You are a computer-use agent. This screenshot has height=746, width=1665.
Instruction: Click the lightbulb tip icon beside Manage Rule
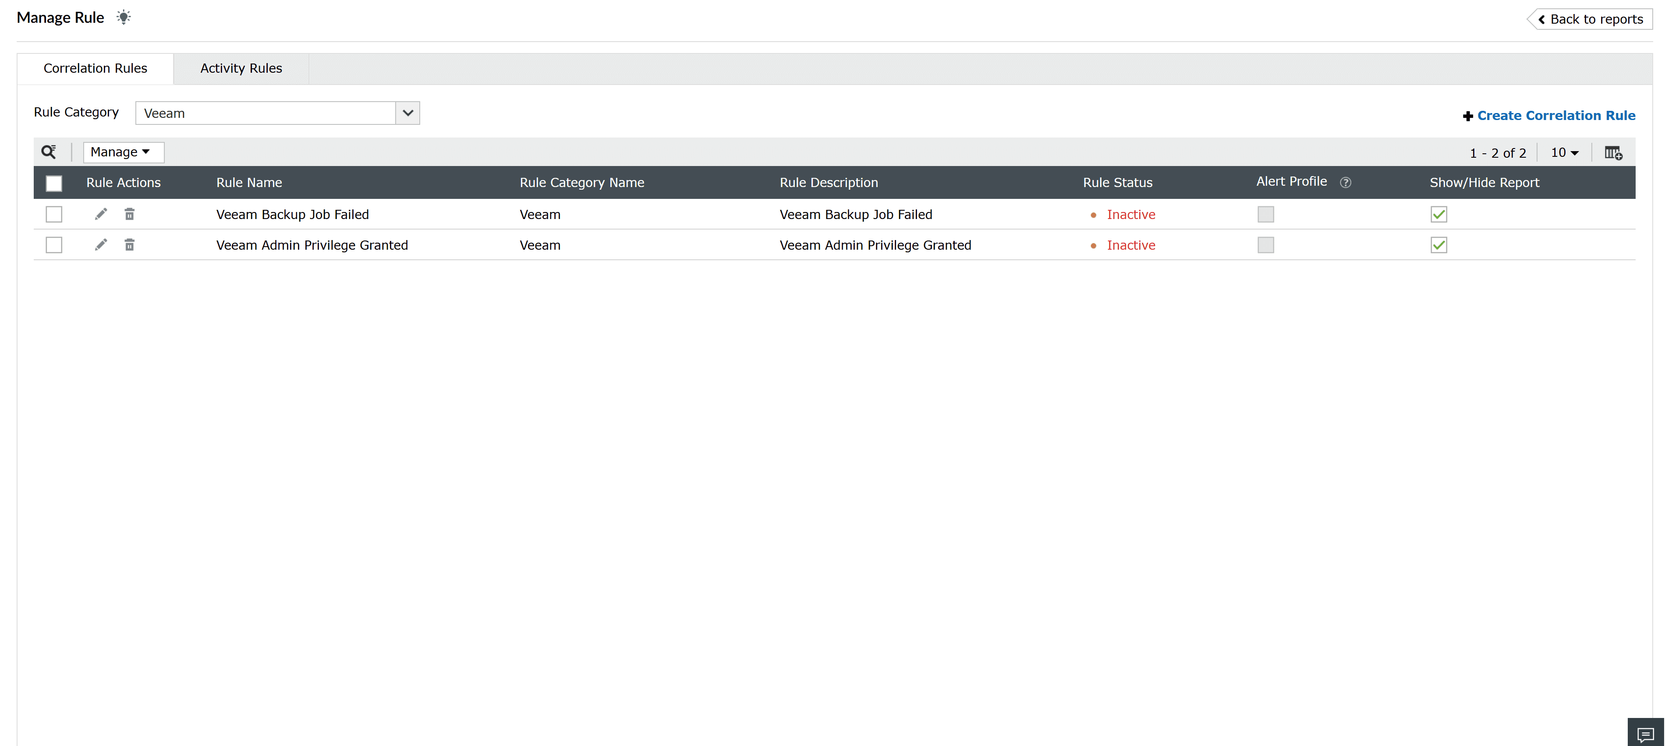tap(123, 17)
